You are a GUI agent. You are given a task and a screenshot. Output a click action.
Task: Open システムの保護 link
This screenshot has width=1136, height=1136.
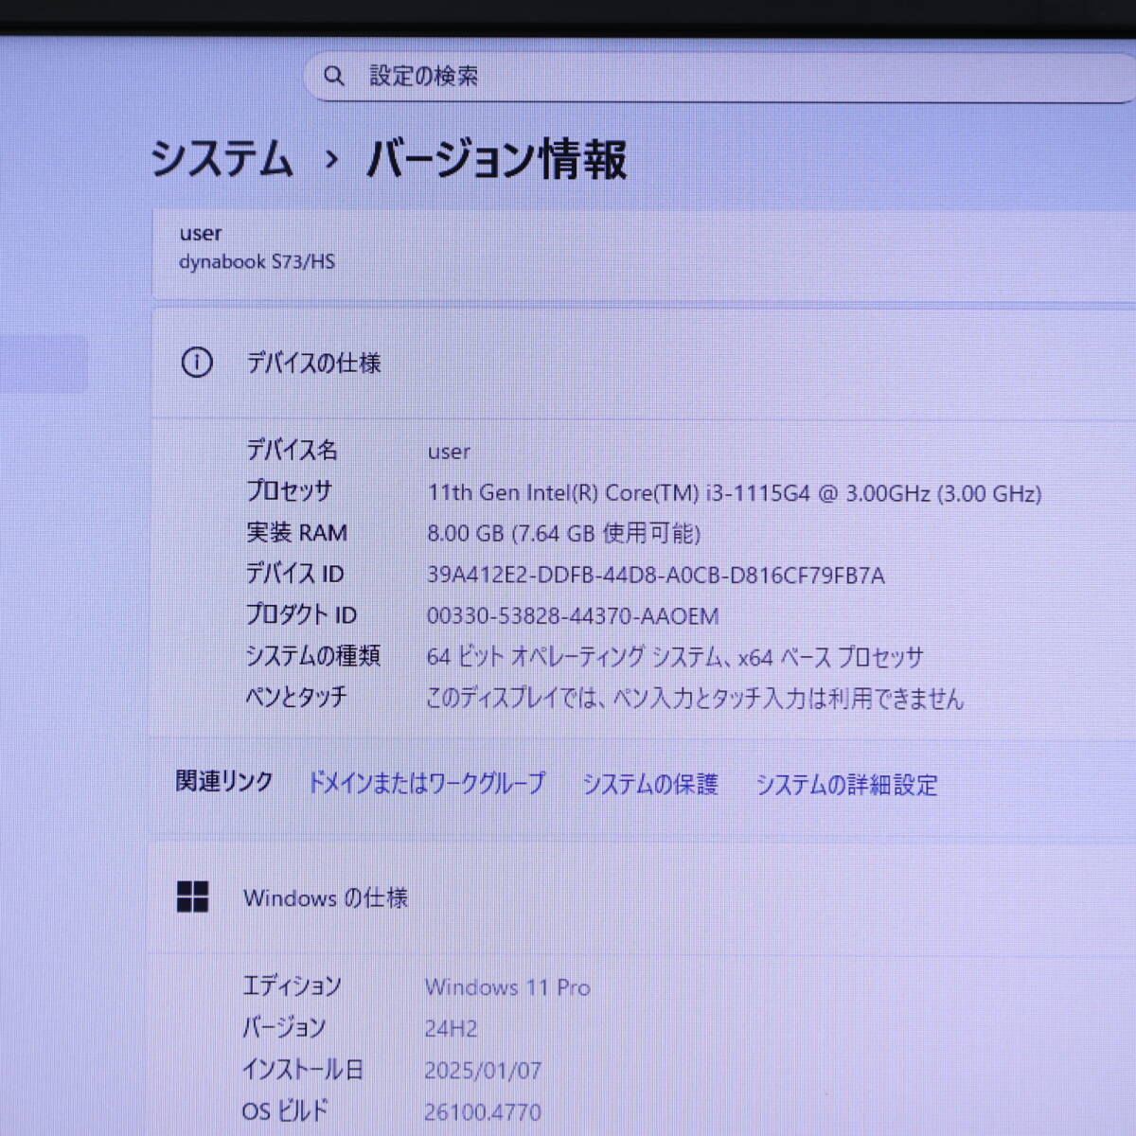tap(650, 784)
